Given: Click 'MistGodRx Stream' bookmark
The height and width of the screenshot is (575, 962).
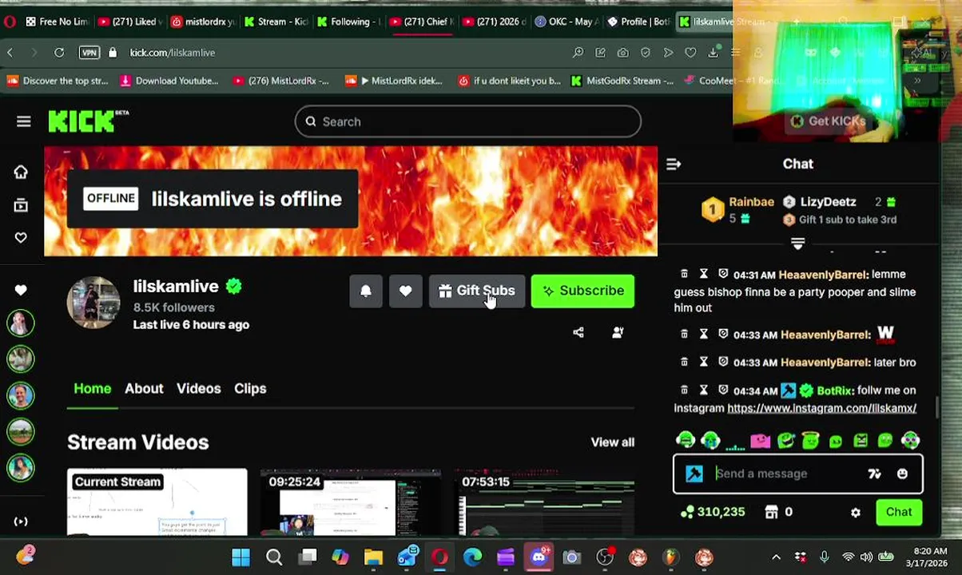Looking at the screenshot, I should point(622,81).
